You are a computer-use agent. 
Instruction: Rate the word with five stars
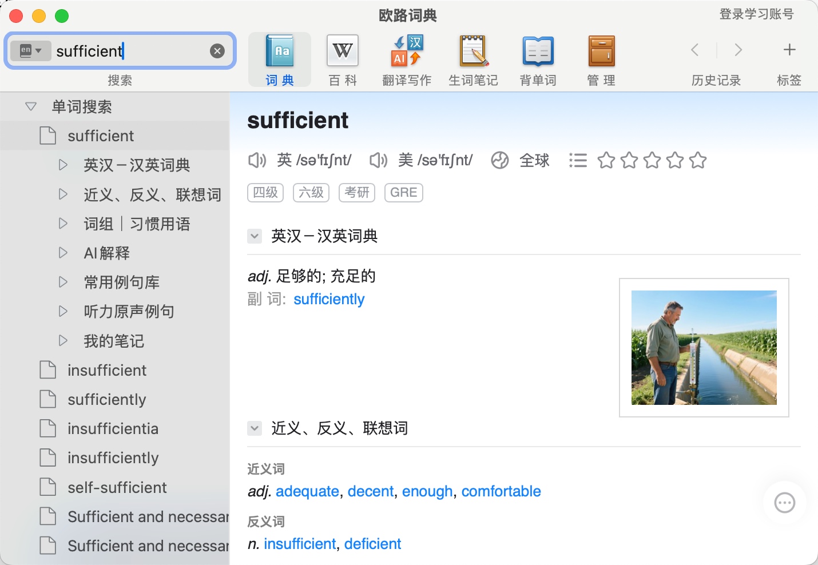pos(698,160)
